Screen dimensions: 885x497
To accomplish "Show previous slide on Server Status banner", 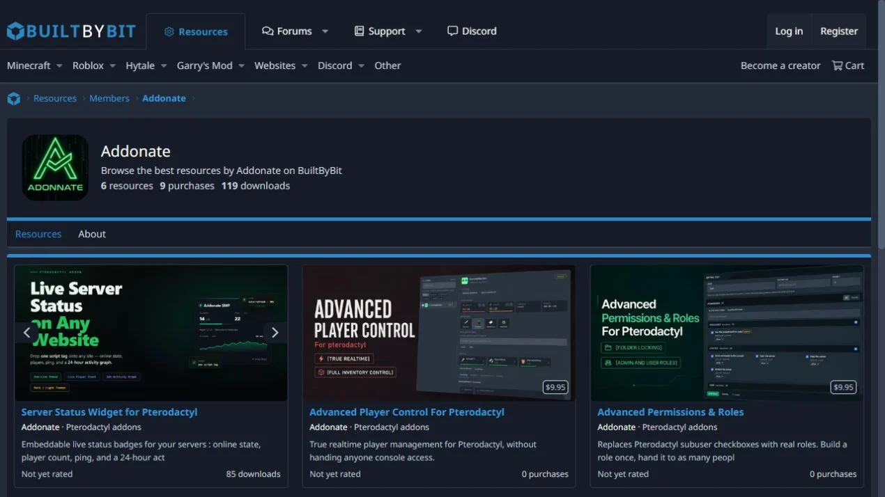I will (27, 333).
